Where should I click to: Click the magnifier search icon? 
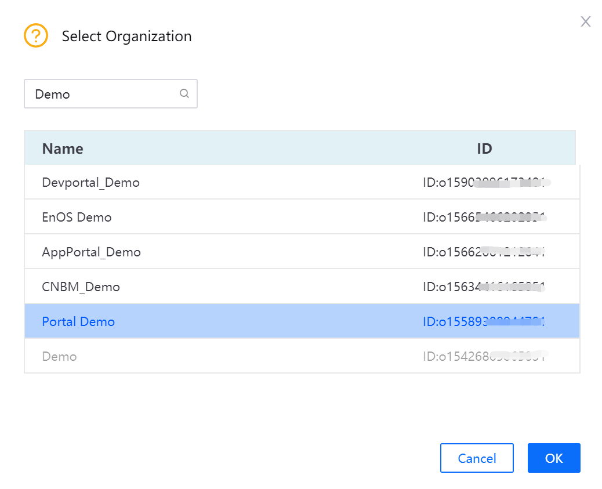(184, 94)
